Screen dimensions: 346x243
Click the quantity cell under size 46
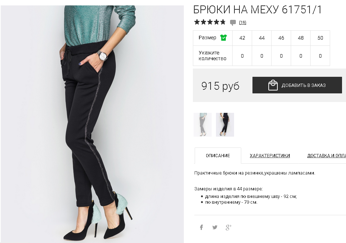click(281, 56)
